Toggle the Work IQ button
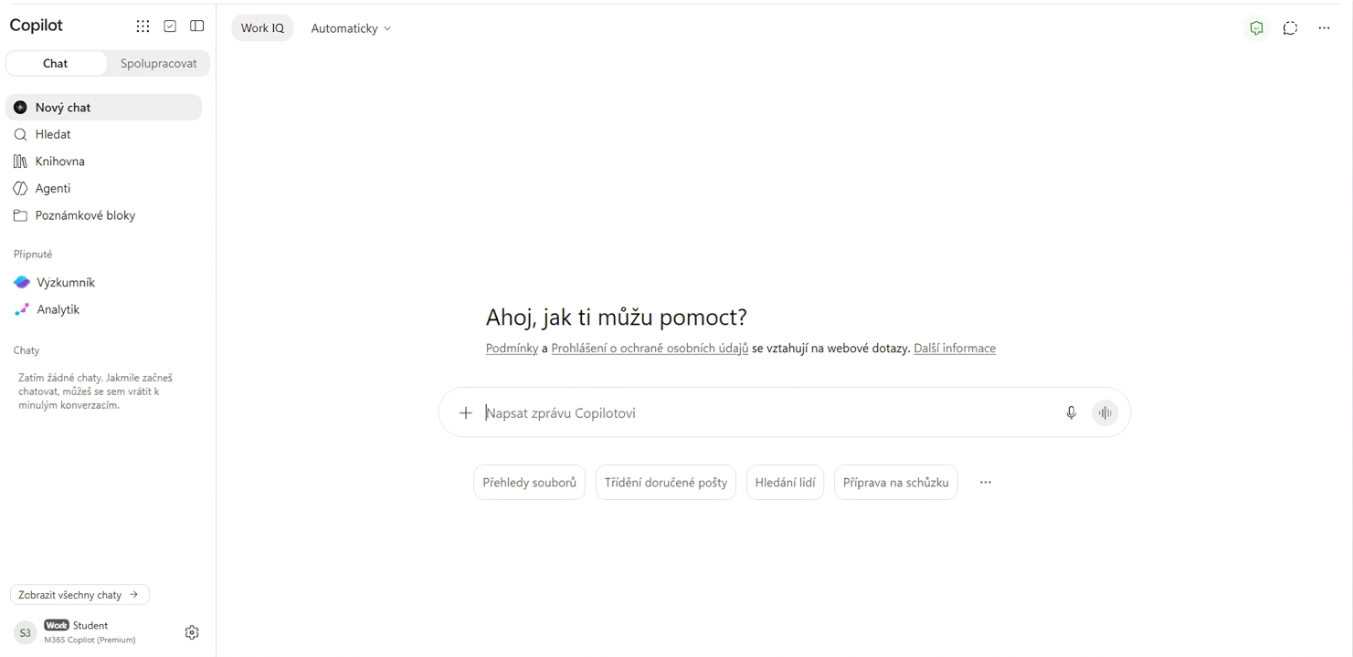This screenshot has height=657, width=1353. 262,28
